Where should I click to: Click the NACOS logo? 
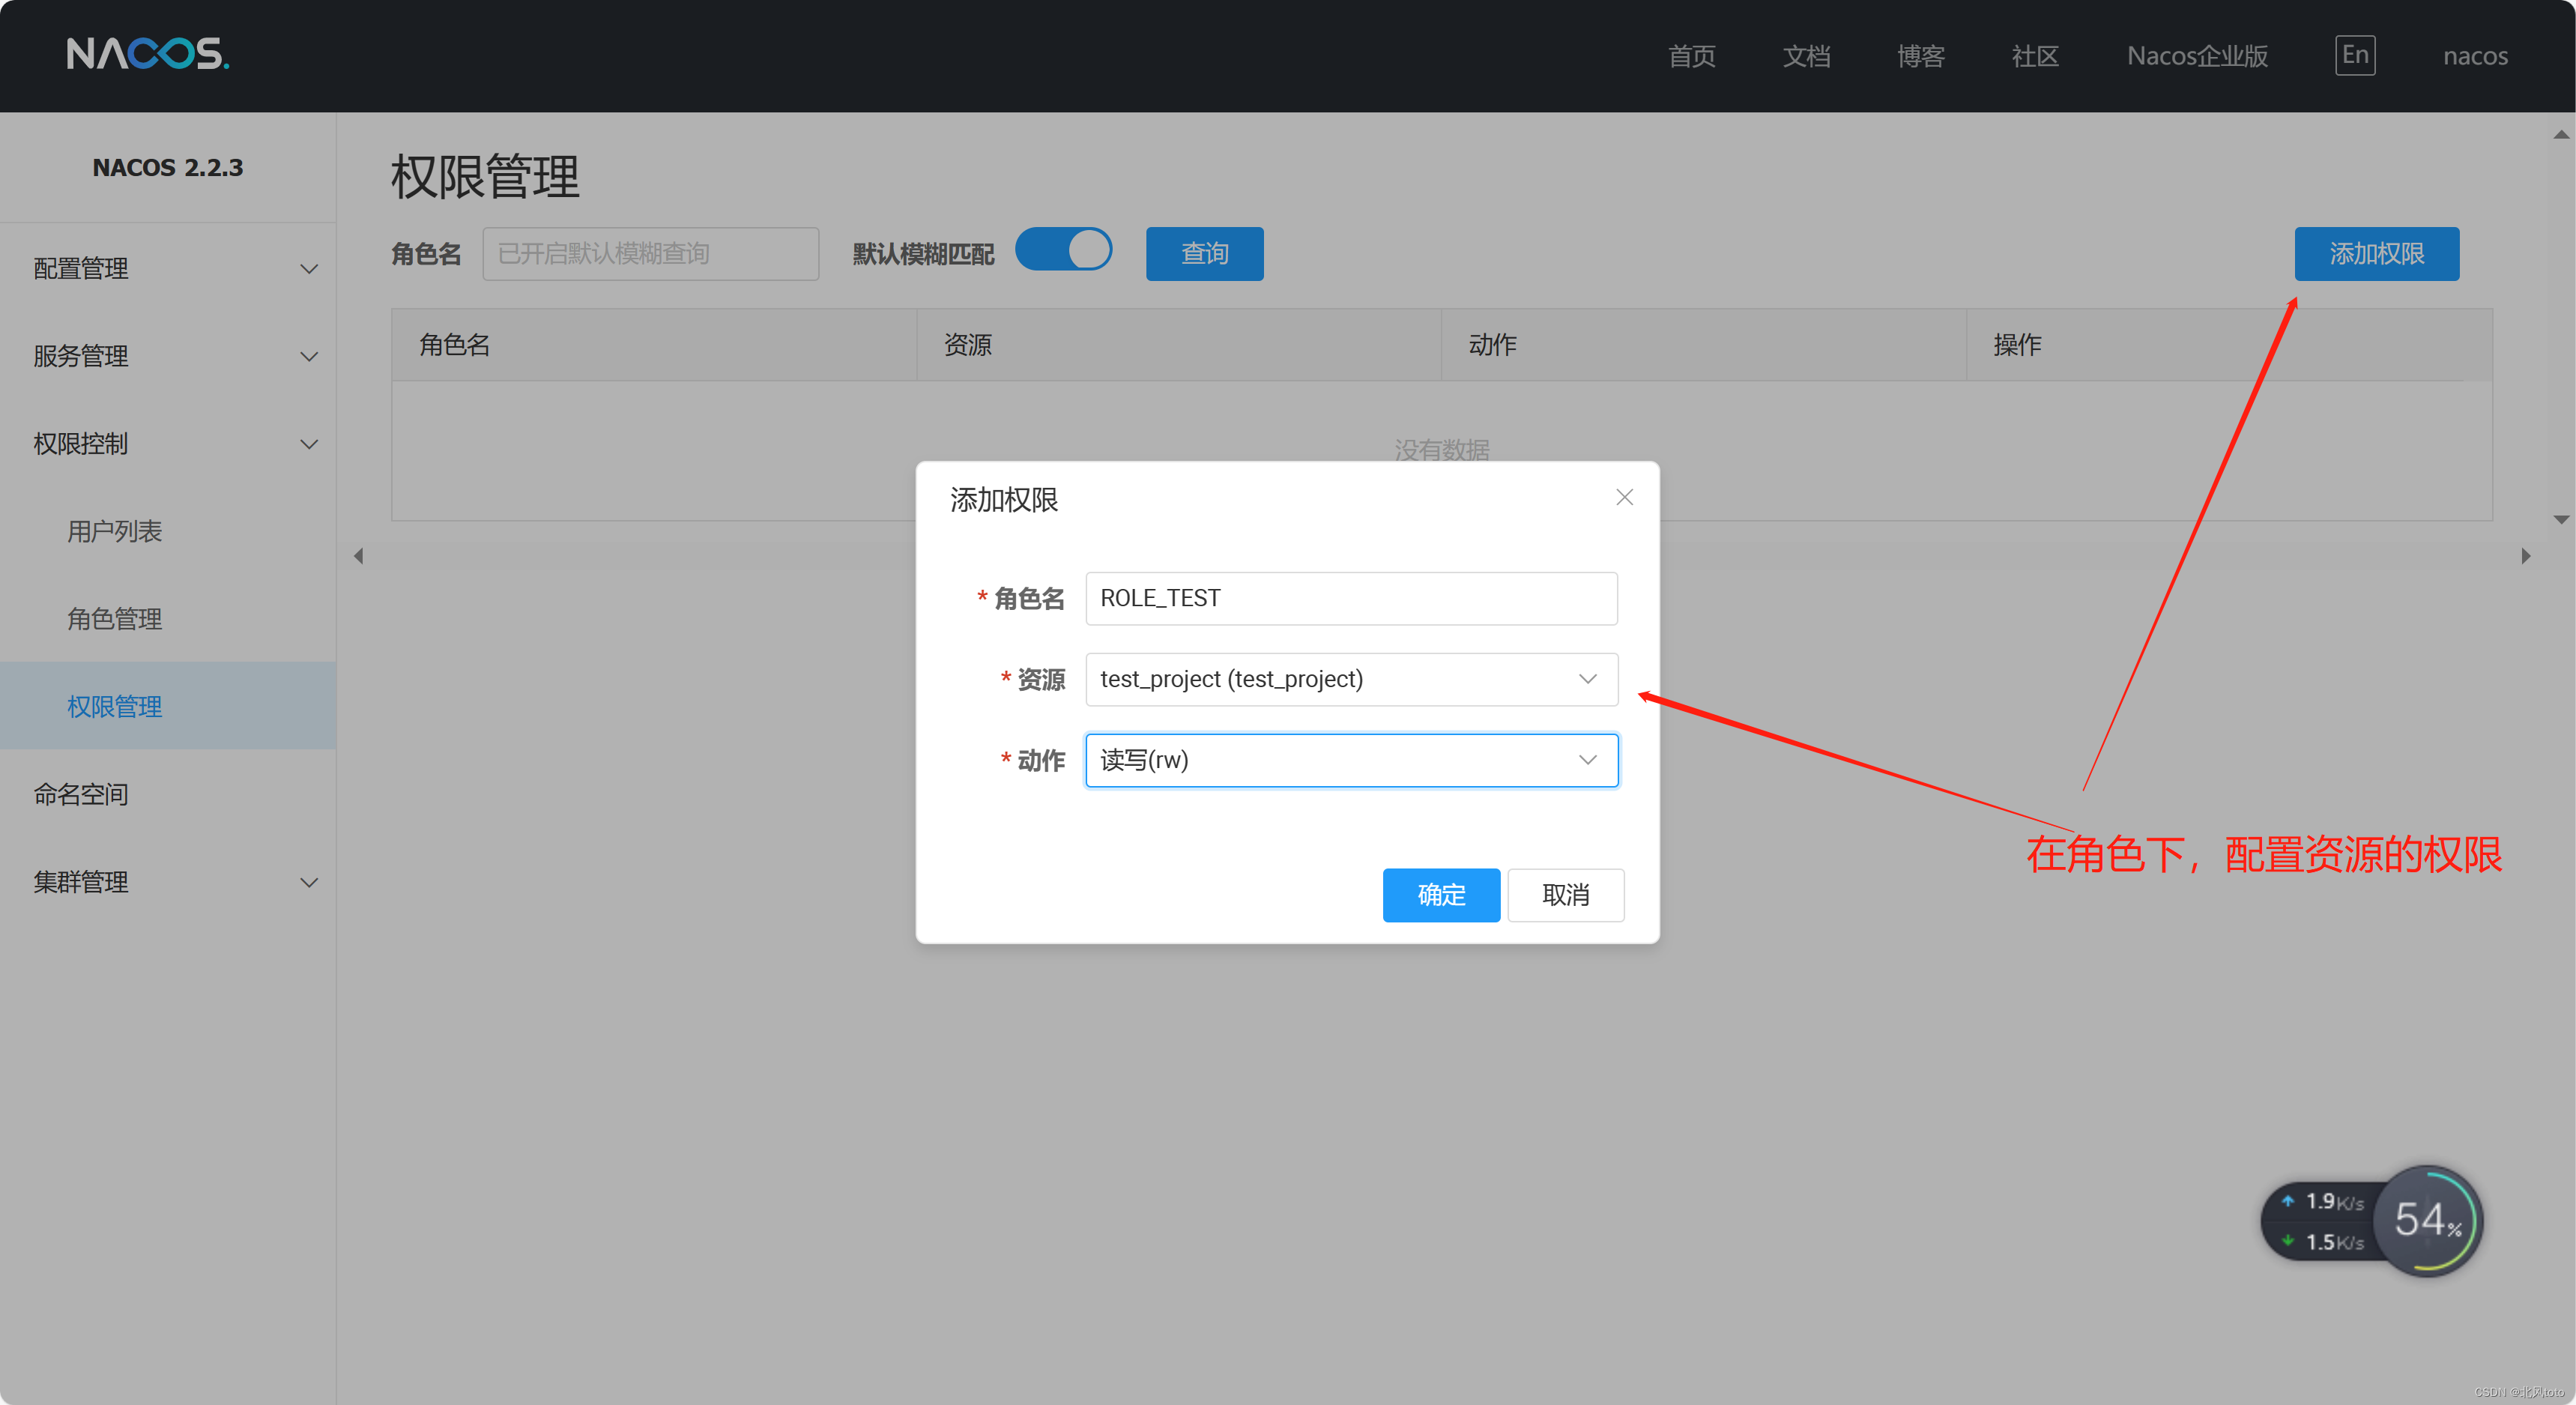(x=148, y=54)
